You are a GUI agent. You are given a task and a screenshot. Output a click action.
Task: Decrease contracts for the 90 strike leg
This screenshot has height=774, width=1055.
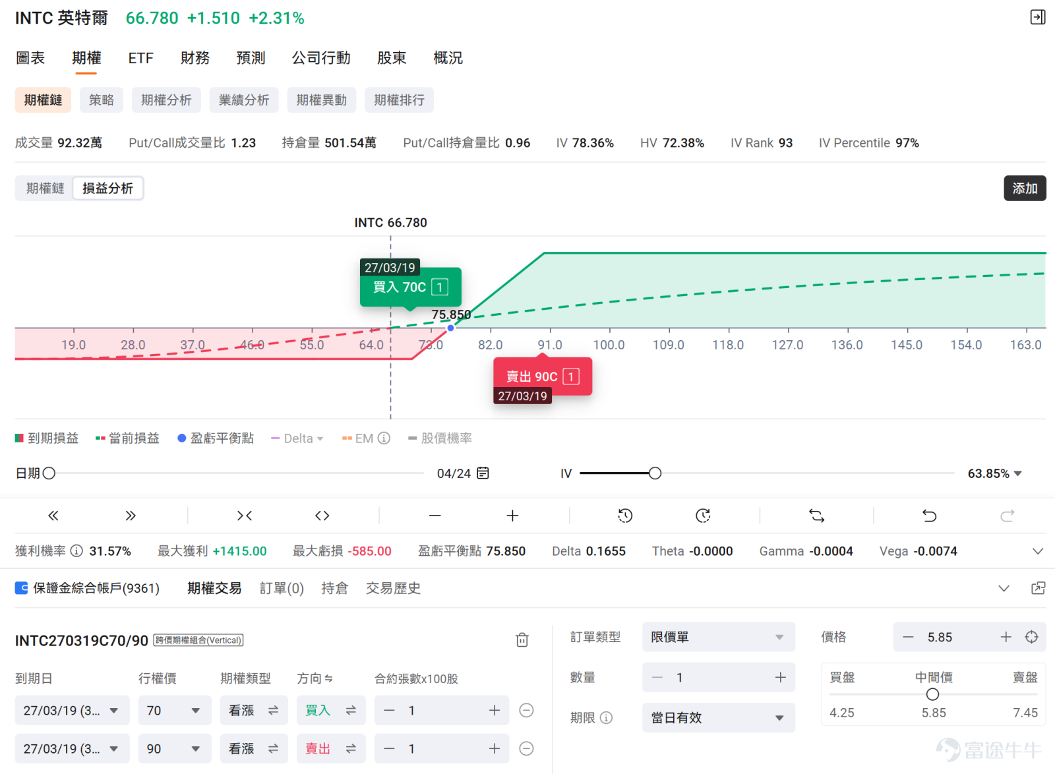[x=389, y=748]
